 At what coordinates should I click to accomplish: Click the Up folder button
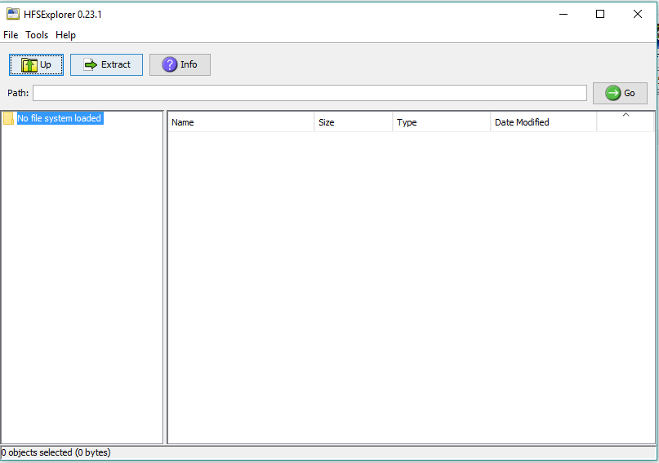(36, 64)
